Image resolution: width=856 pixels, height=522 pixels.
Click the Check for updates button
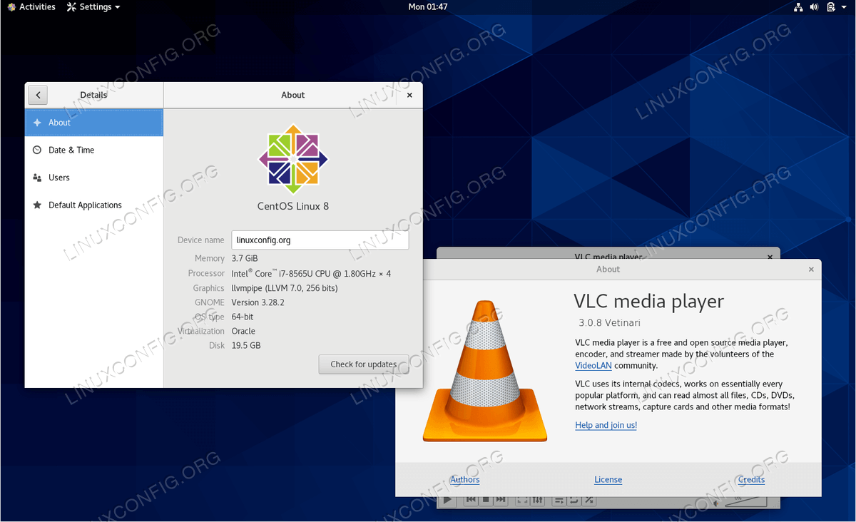point(364,364)
